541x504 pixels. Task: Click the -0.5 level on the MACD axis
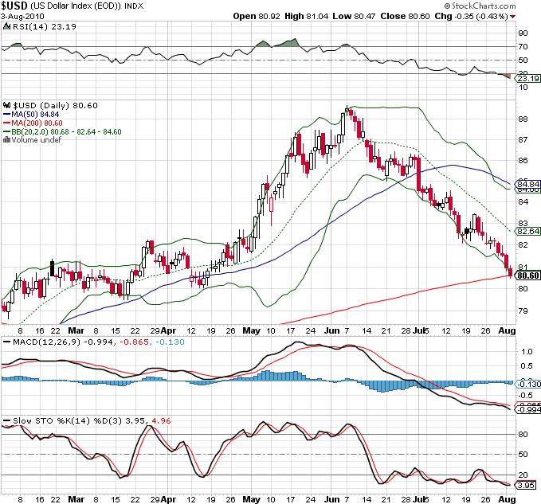(526, 396)
